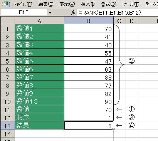The height and width of the screenshot is (141, 158).
Task: Open the 挿入(I) menu
Action: tap(88, 4)
